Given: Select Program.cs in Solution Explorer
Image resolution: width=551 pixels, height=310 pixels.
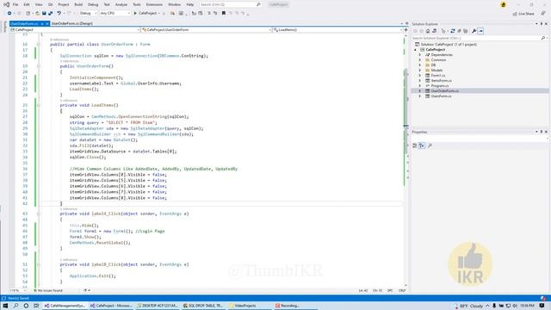Looking at the screenshot, I should click(x=440, y=86).
